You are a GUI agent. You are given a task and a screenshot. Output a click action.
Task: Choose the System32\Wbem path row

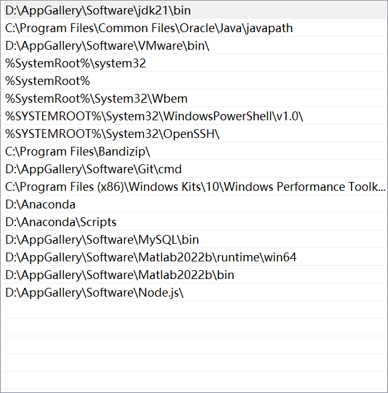click(194, 98)
